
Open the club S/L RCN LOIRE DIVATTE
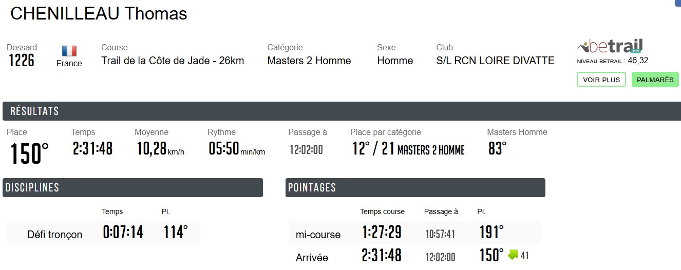click(x=495, y=61)
